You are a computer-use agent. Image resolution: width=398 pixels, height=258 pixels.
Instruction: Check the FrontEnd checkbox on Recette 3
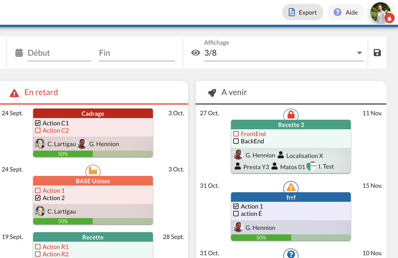[x=236, y=133]
